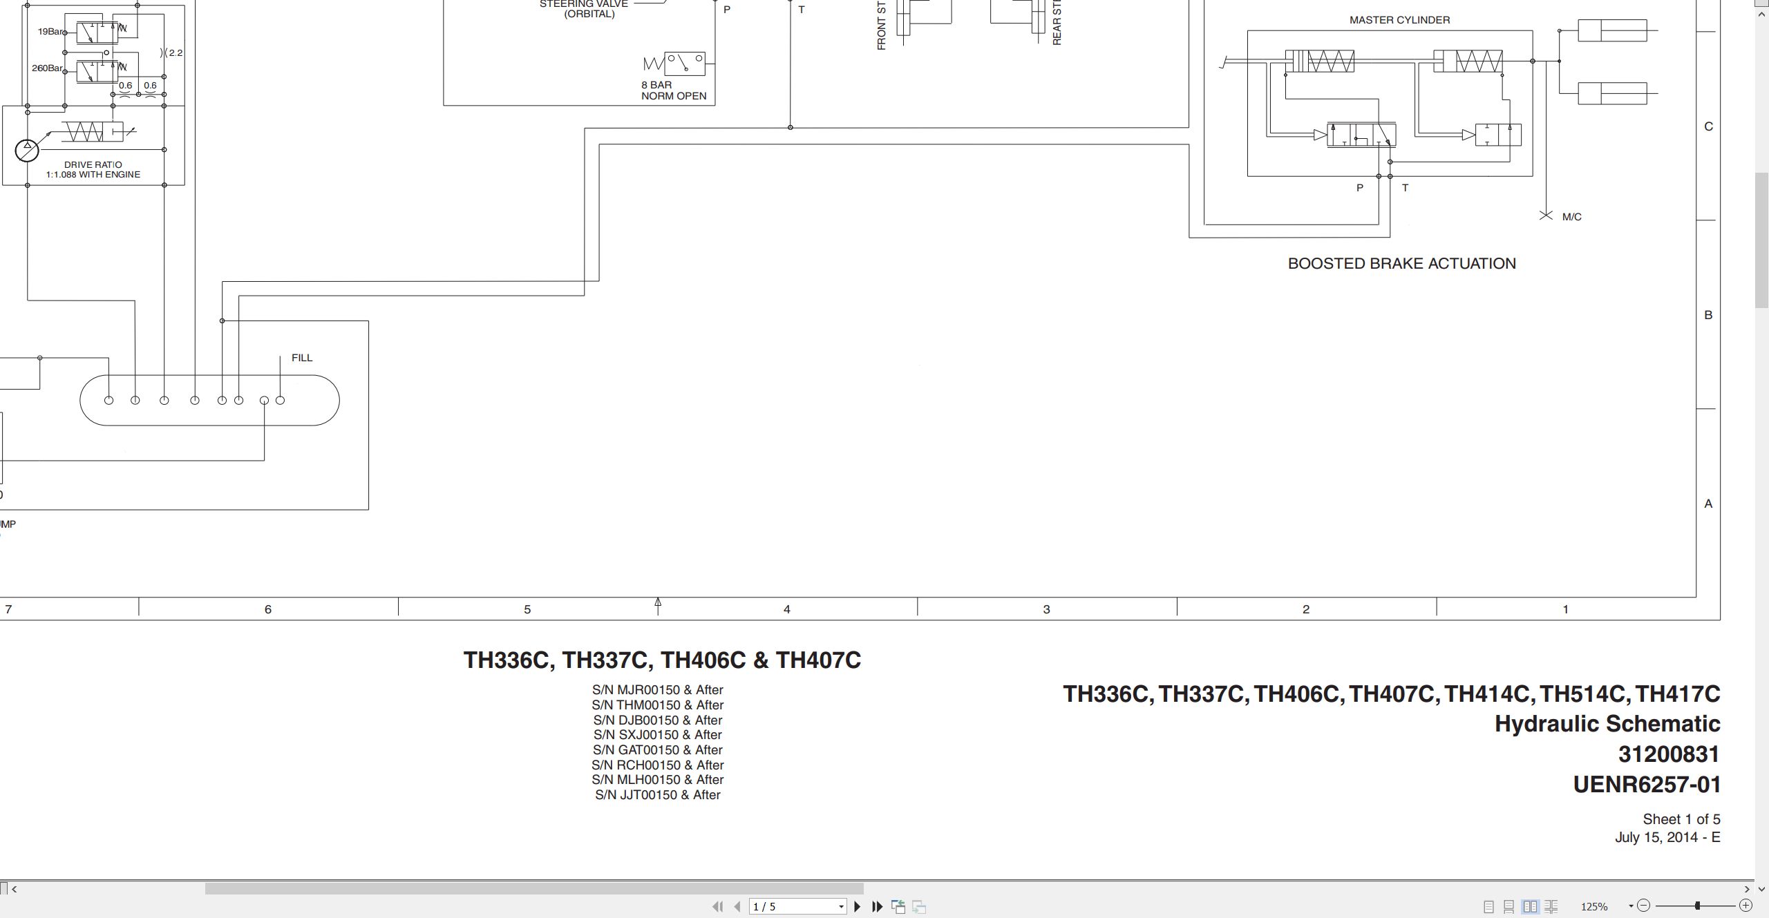
Task: Click the zoom out minus button
Action: 1644,906
